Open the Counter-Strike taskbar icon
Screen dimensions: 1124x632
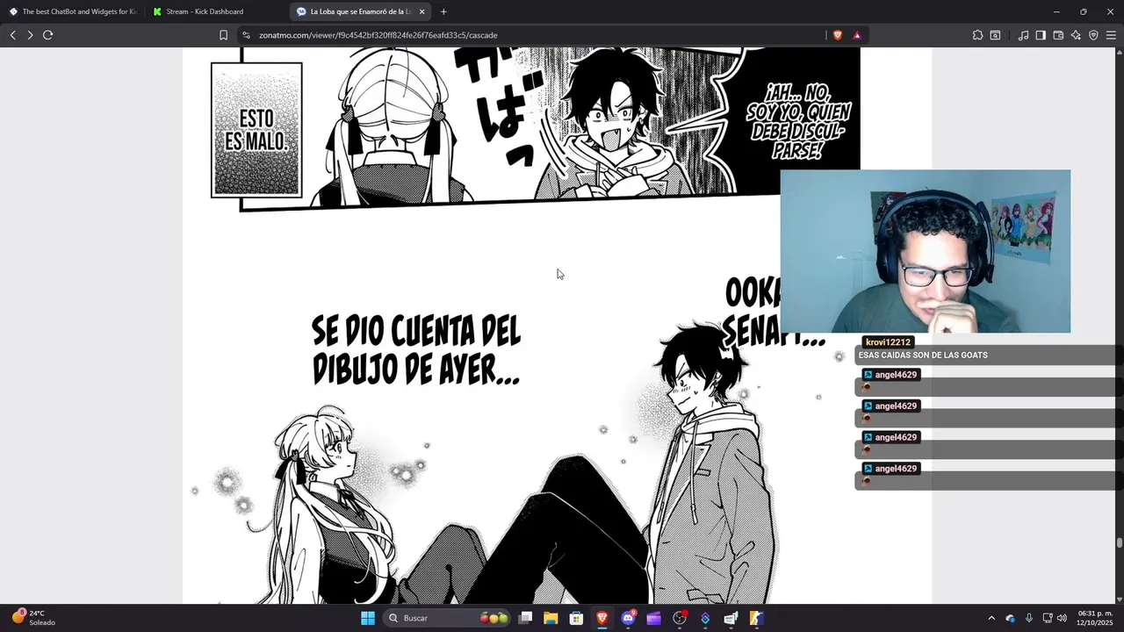756,618
